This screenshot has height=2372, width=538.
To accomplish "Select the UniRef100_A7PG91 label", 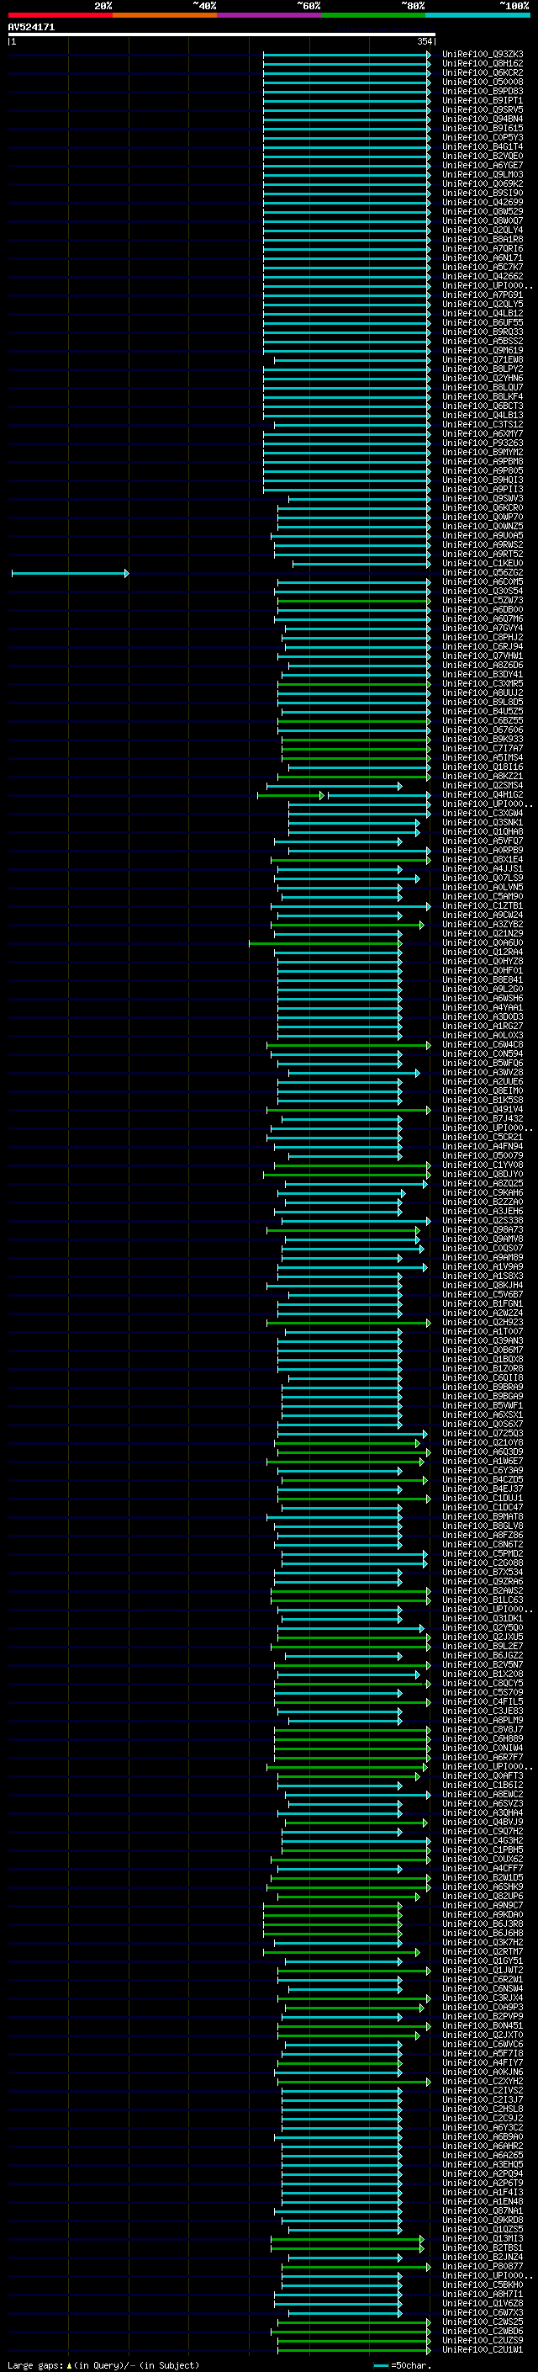I will [482, 295].
